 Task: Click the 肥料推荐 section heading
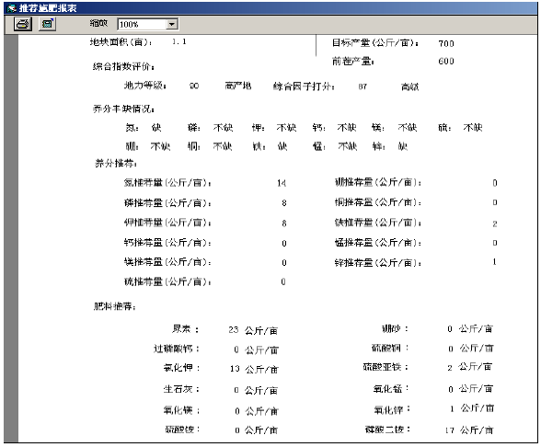(x=114, y=306)
